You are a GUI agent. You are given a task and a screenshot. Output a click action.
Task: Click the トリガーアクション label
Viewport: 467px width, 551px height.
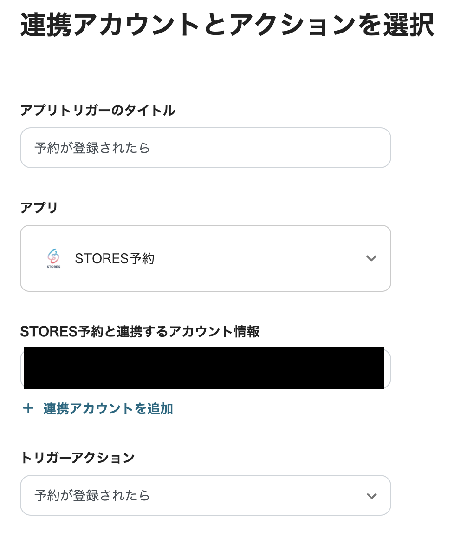click(x=78, y=458)
